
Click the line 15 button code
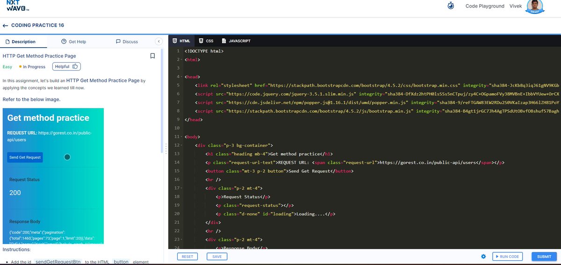279,171
